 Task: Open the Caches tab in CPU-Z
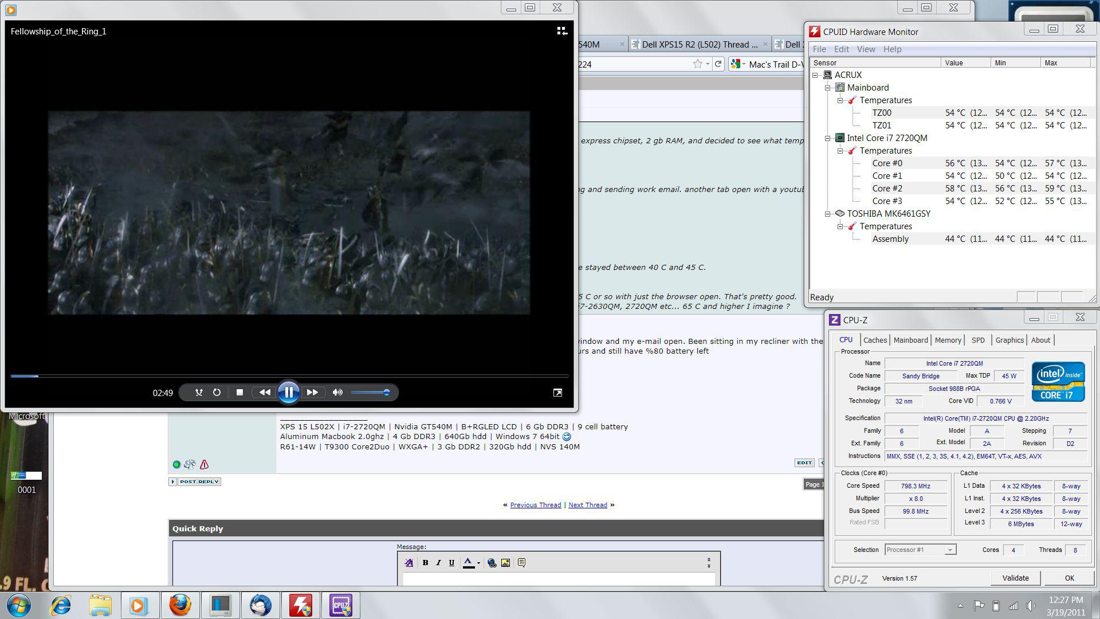[x=875, y=340]
